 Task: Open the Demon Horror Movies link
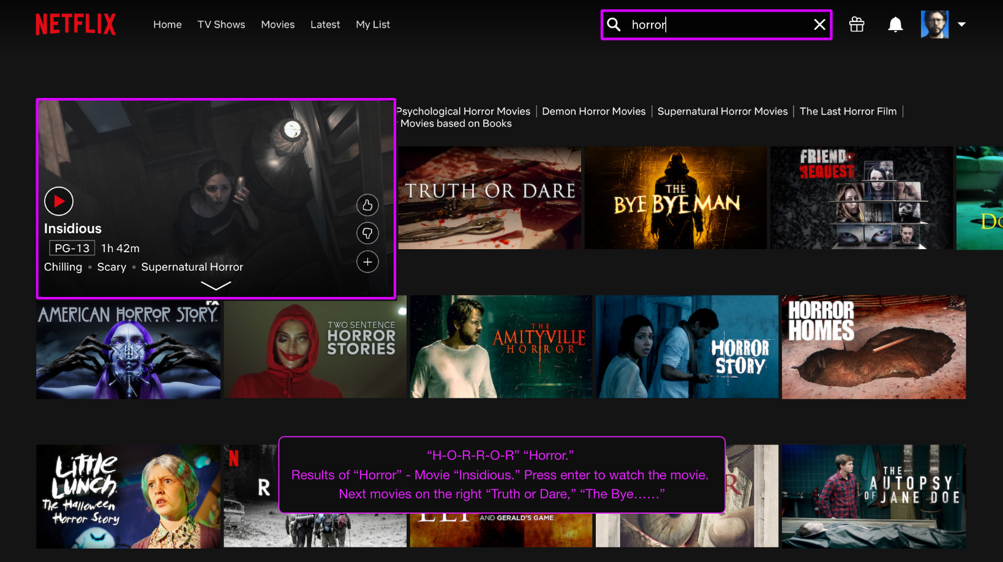click(594, 111)
